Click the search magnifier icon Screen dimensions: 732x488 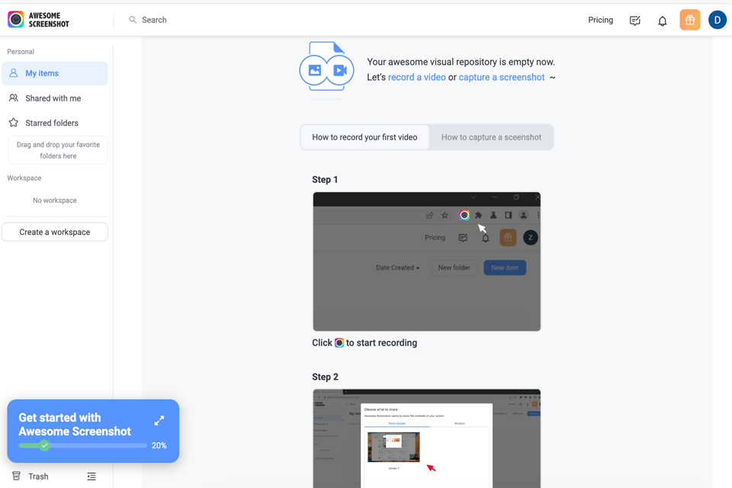pos(133,20)
